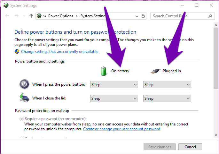Screen dimensions: 219x154
Task: Open Change settings that are currently unavailable
Action: click(x=60, y=52)
